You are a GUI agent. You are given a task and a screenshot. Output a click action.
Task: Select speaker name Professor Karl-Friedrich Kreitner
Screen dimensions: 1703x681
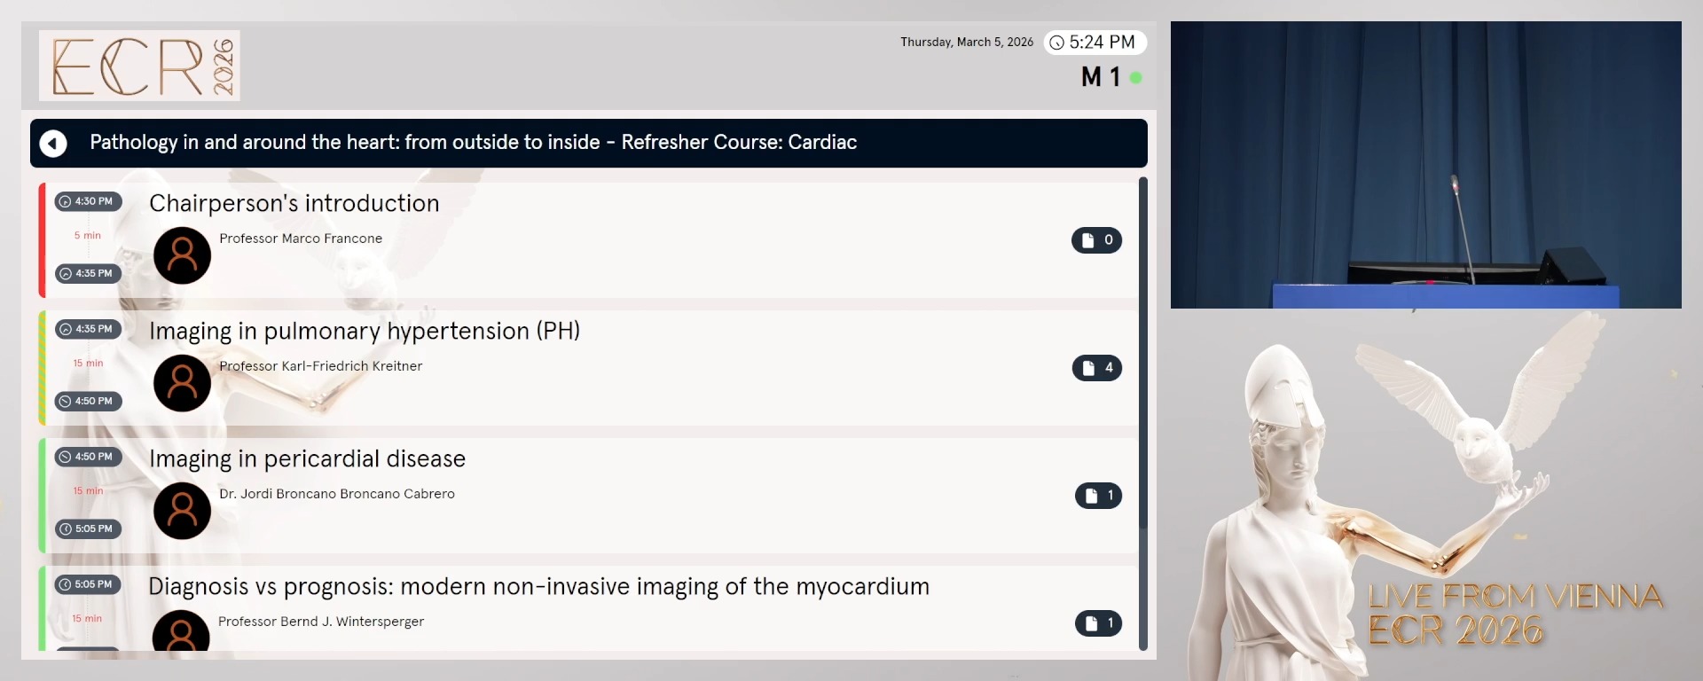320,366
